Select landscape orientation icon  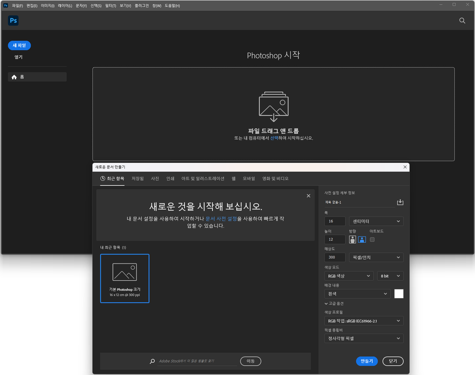362,240
